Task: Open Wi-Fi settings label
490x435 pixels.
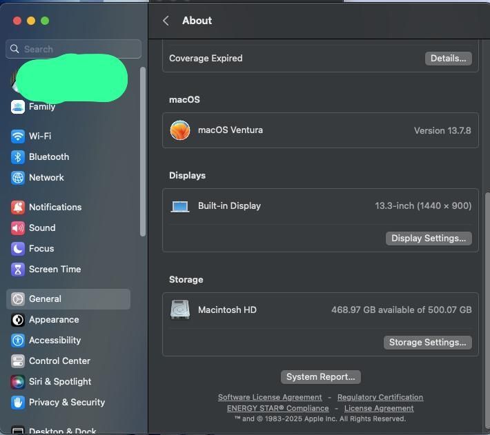Action: tap(40, 136)
